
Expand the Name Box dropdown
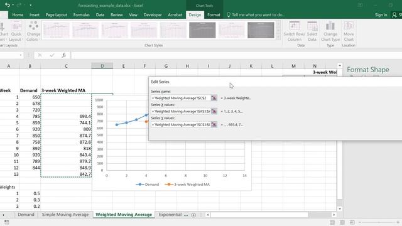point(21,55)
